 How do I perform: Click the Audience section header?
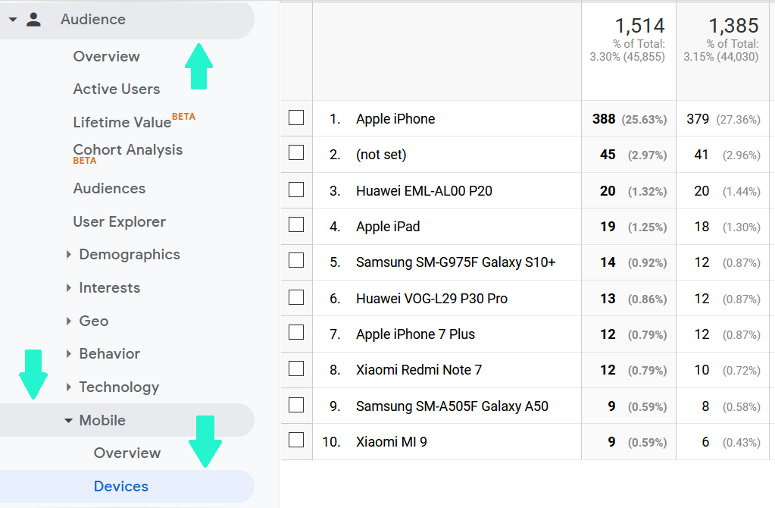pyautogui.click(x=93, y=19)
